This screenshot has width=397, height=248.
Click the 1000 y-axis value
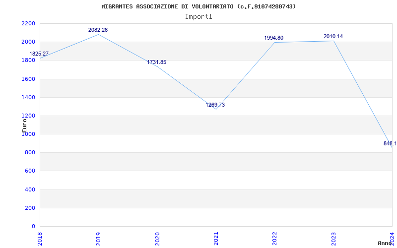pyautogui.click(x=28, y=134)
